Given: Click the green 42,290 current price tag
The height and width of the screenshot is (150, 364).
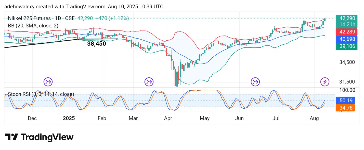Looking at the screenshot, I should point(347,18).
